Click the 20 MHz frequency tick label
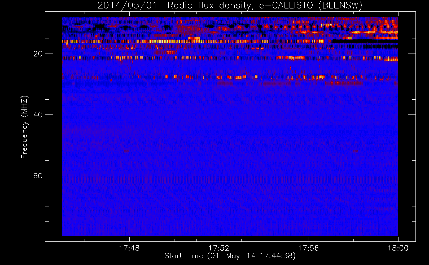The height and width of the screenshot is (265, 429). 38,54
